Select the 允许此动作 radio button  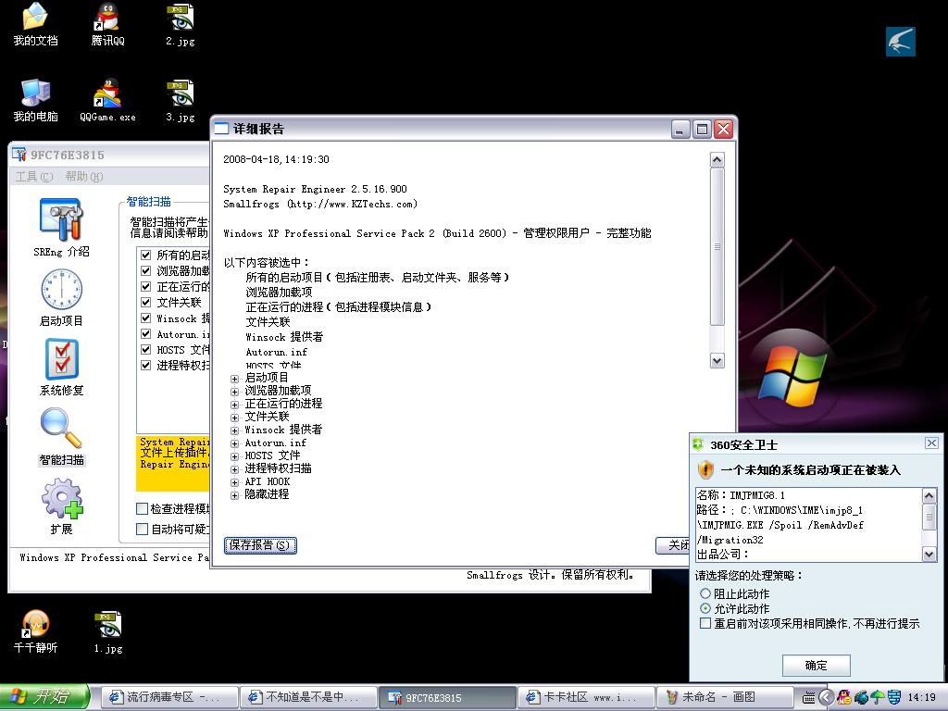[x=705, y=608]
